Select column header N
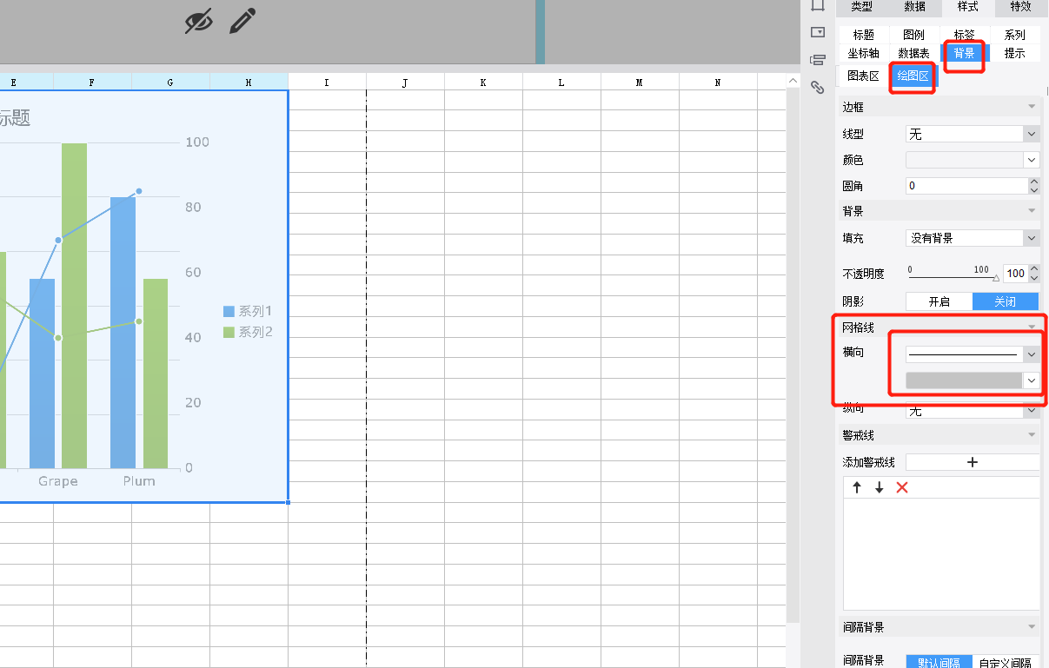This screenshot has width=1049, height=668. coord(718,83)
